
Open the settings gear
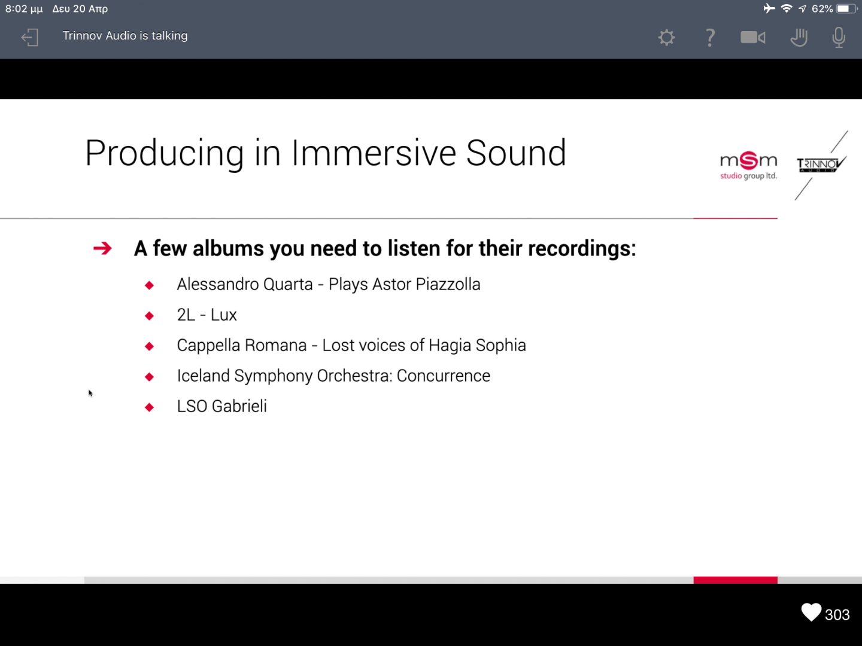(x=666, y=38)
